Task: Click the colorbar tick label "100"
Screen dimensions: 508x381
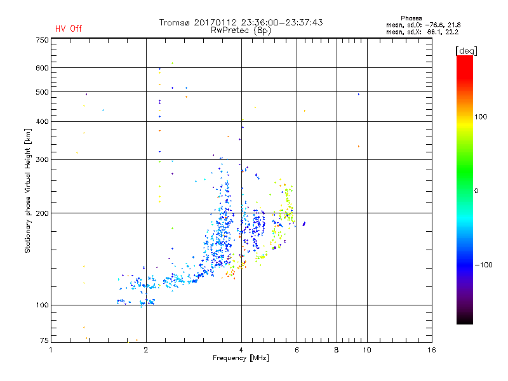Action: coord(481,117)
